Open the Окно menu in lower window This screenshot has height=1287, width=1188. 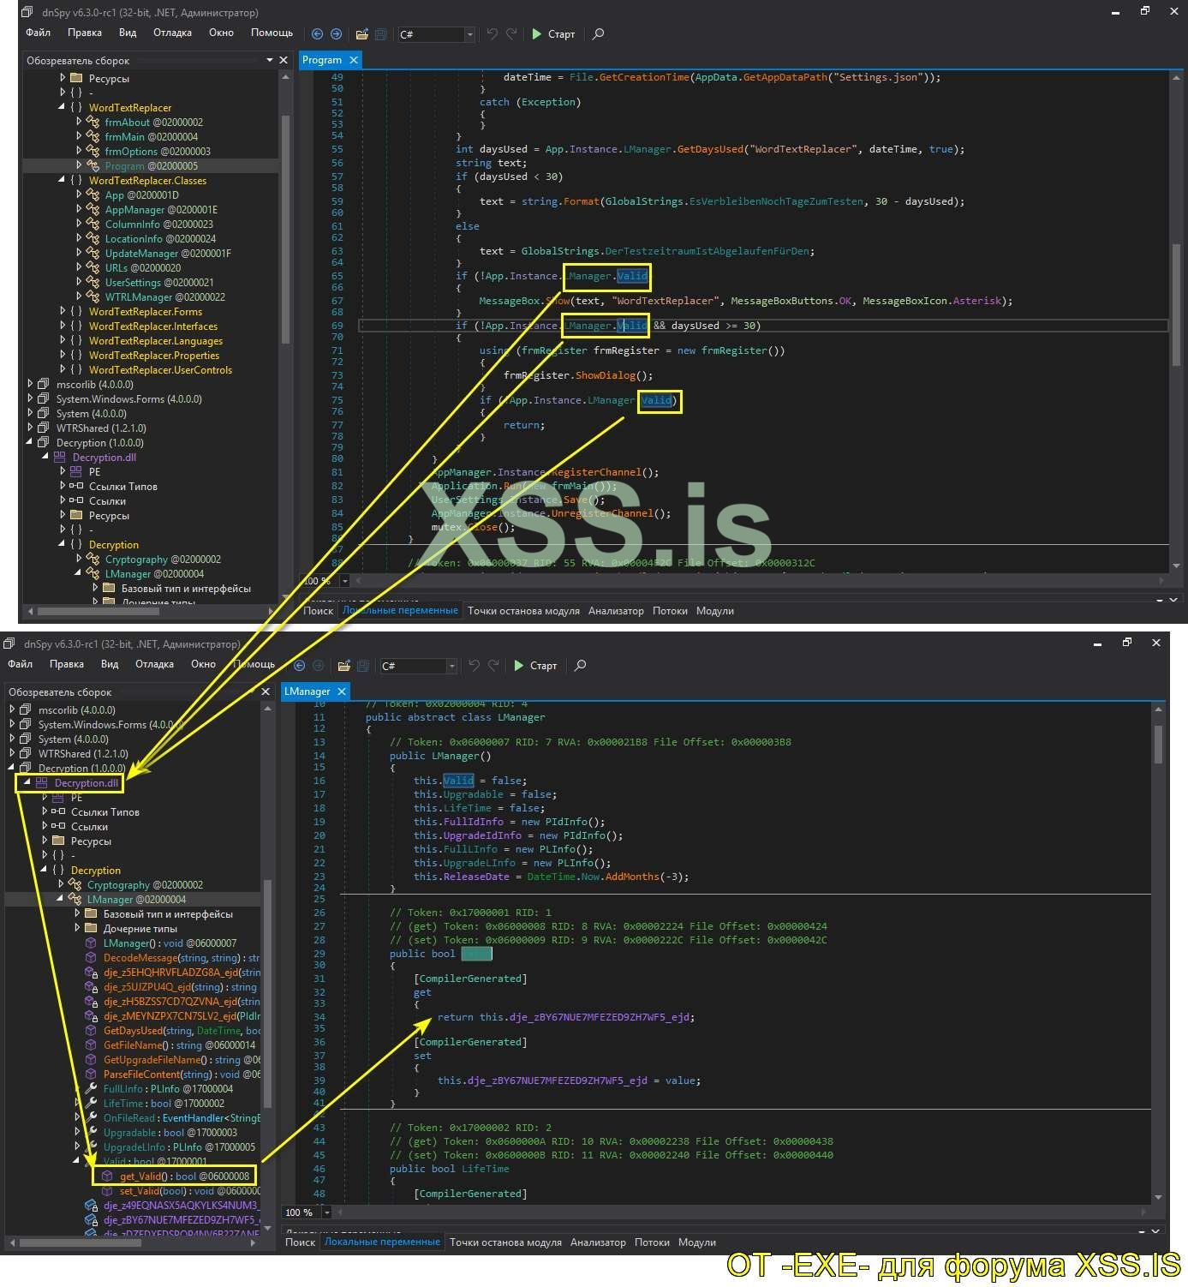203,664
